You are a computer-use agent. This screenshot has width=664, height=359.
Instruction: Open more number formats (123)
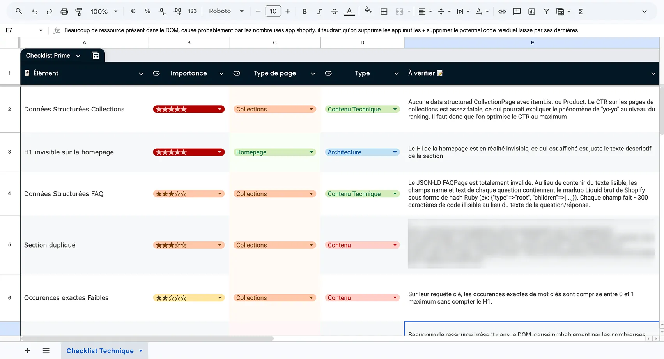pos(192,11)
